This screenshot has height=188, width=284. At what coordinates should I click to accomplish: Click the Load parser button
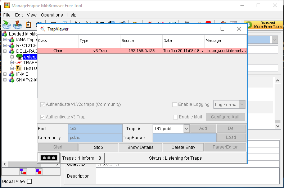tap(231, 137)
